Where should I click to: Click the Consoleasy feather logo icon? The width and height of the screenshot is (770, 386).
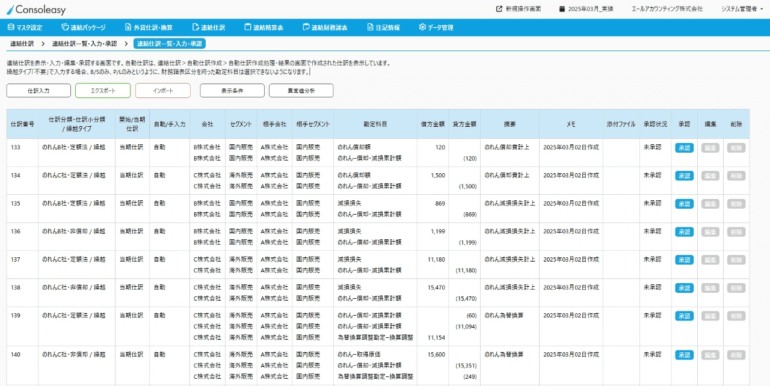click(x=10, y=10)
